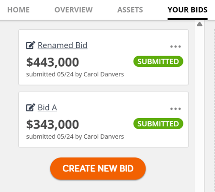Select the YOUR BIDS tab
This screenshot has height=192, width=215.
[188, 10]
